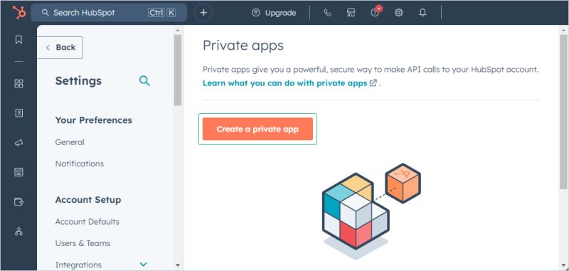Select Notifications in settings menu

click(x=80, y=164)
